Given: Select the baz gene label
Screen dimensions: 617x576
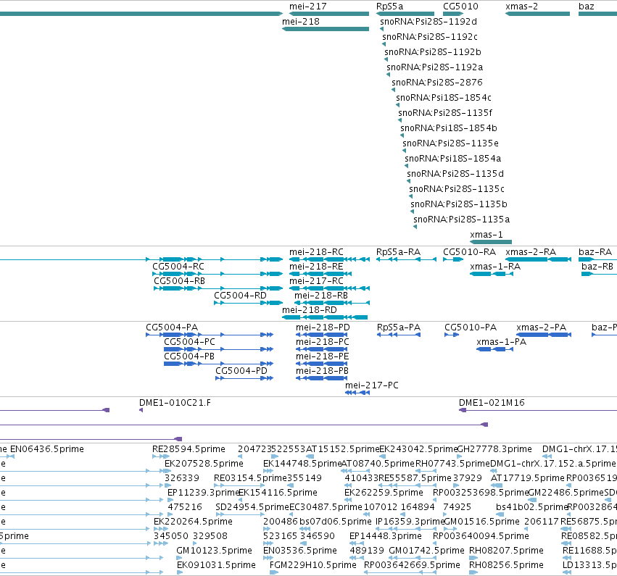Looking at the screenshot, I should click(x=587, y=7).
